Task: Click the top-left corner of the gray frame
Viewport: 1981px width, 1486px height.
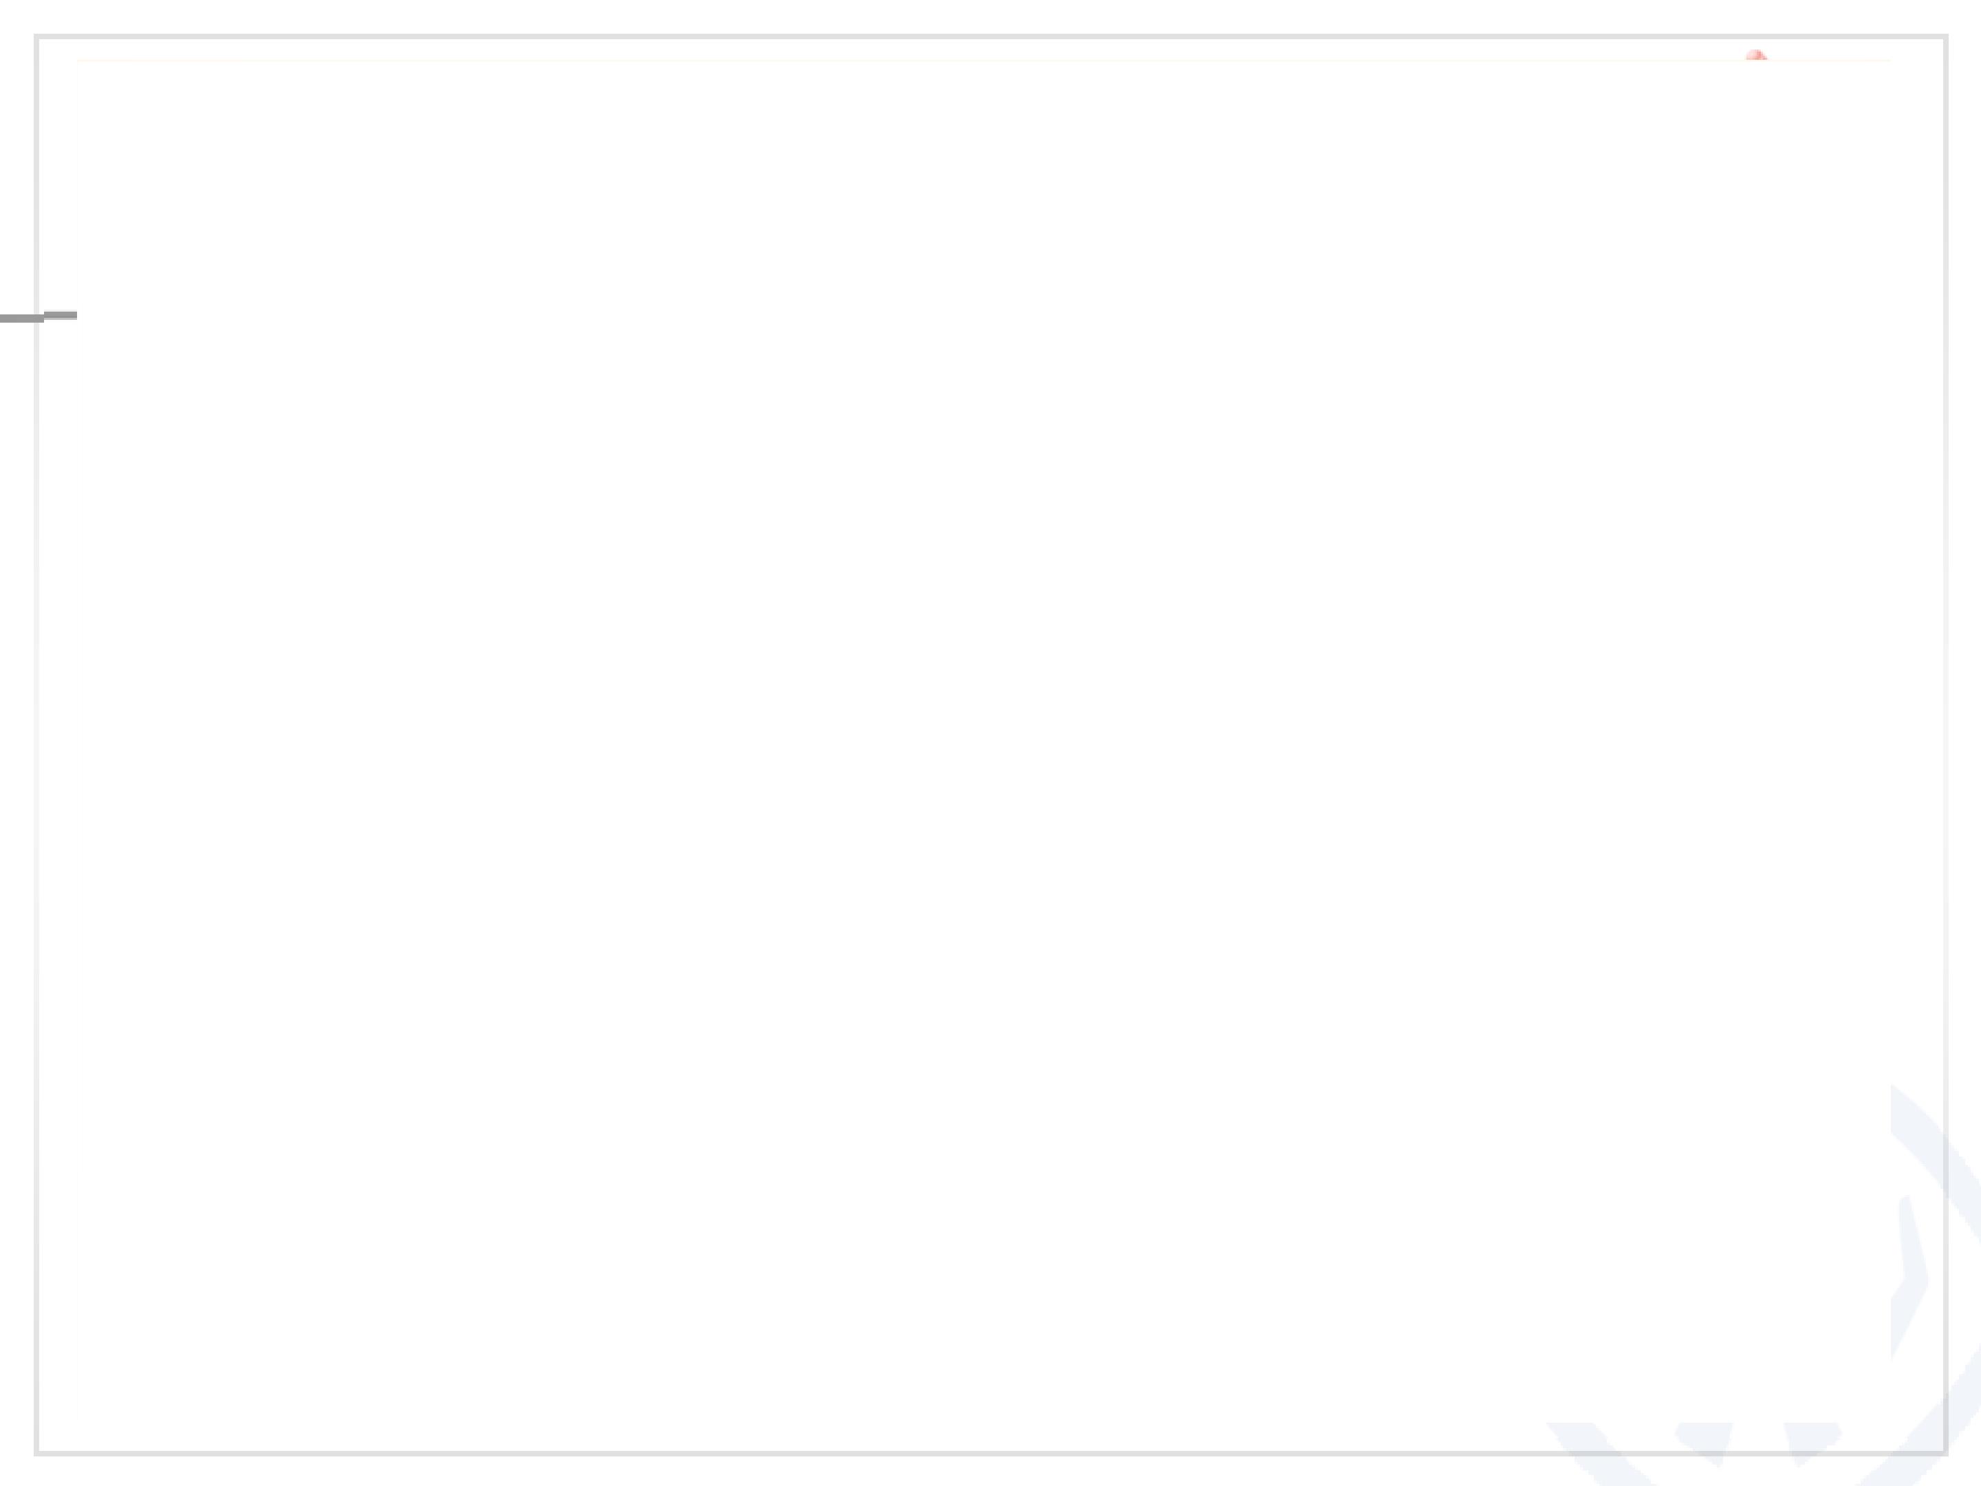Action: tap(36, 36)
